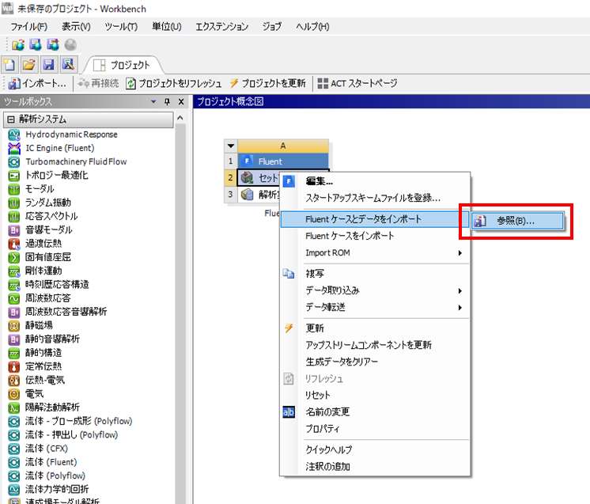Open the Help (ヘルプ) menu
Viewport: 590px width, 504px height.
[x=312, y=27]
